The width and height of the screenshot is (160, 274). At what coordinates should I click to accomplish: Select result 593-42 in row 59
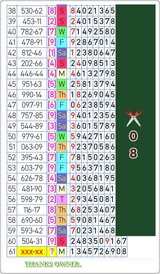tap(32, 231)
